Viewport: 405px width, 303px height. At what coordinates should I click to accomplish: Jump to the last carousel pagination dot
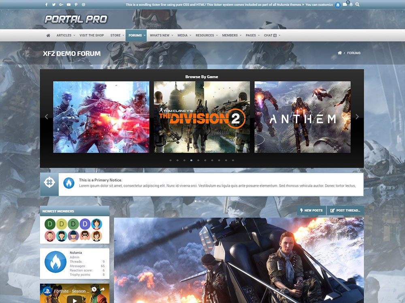[233, 160]
